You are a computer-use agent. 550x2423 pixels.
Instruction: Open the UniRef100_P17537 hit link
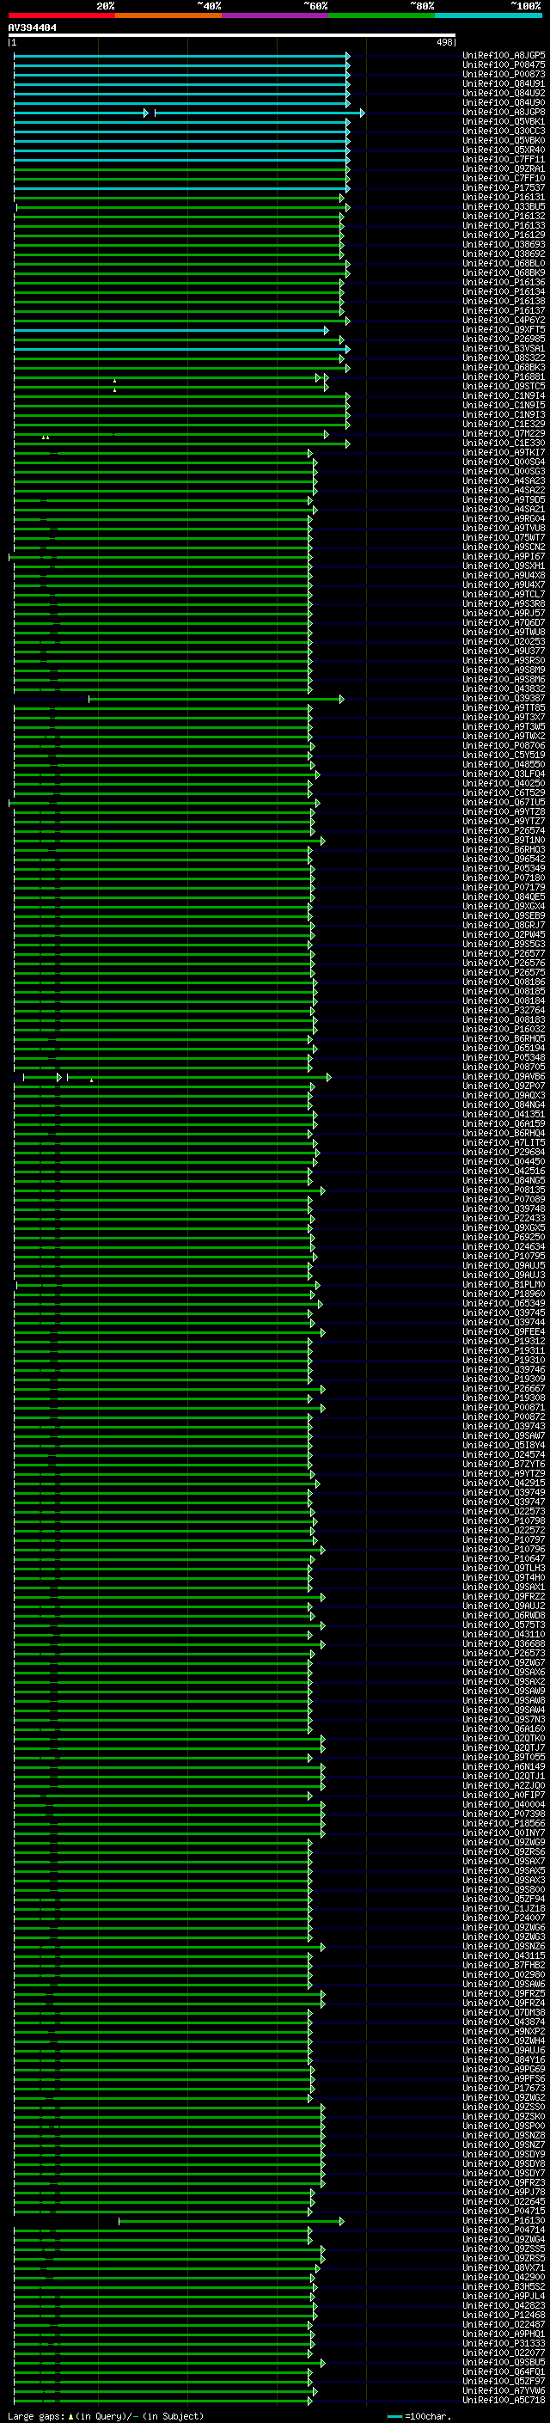point(504,187)
